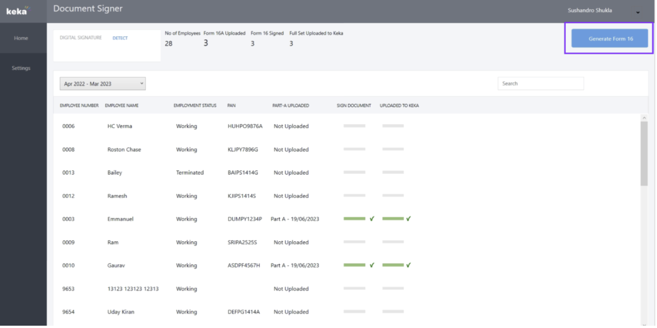Click HC Verma's sign document status bar

click(x=354, y=126)
